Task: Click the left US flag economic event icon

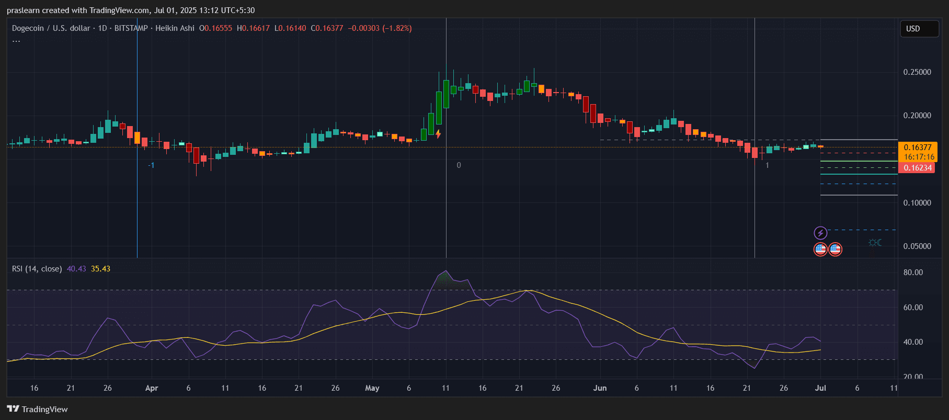Action: 820,249
